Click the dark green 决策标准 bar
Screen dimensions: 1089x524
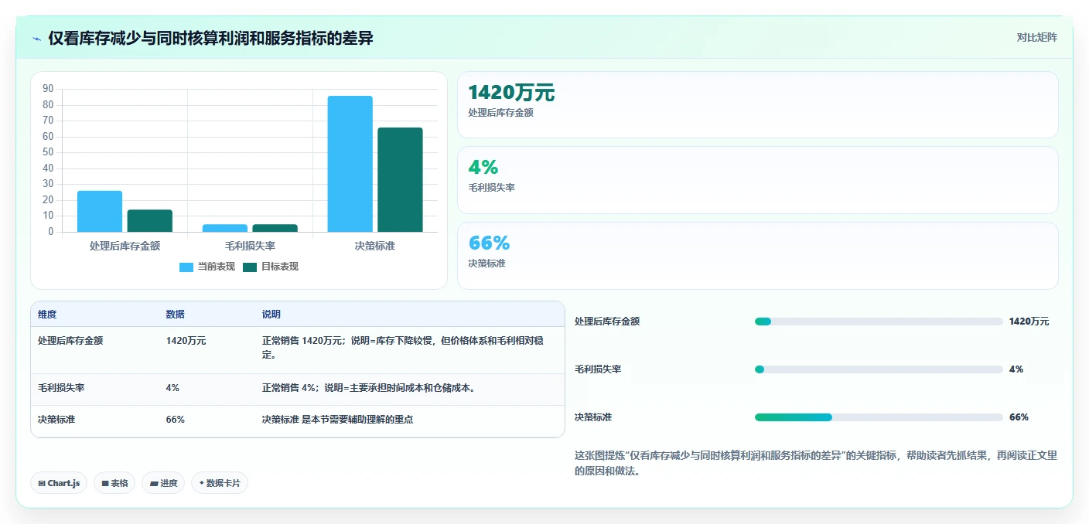coord(400,179)
